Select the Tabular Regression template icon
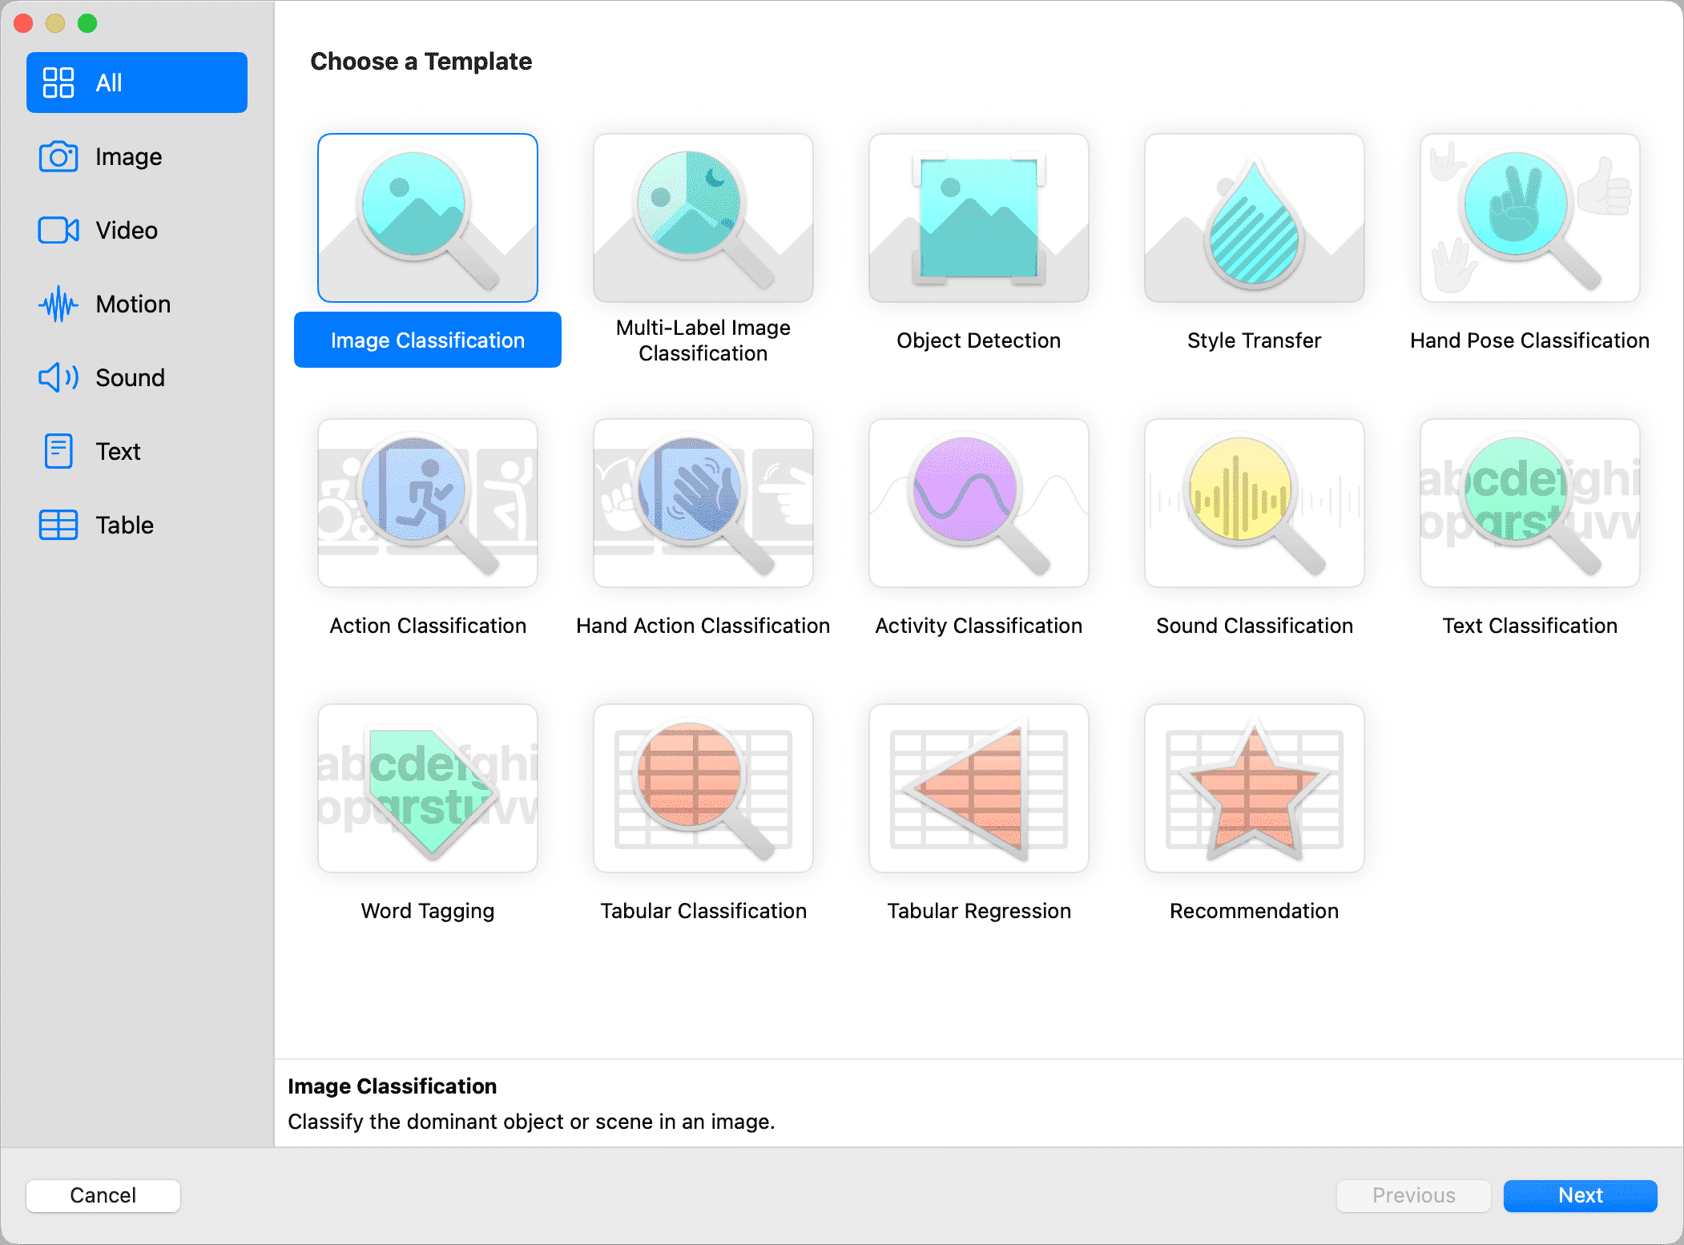1684x1245 pixels. pyautogui.click(x=978, y=788)
